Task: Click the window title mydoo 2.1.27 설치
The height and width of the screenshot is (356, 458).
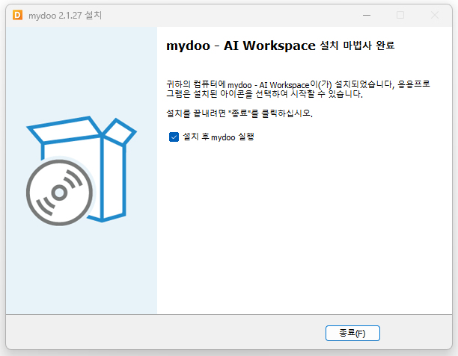Action: (65, 15)
